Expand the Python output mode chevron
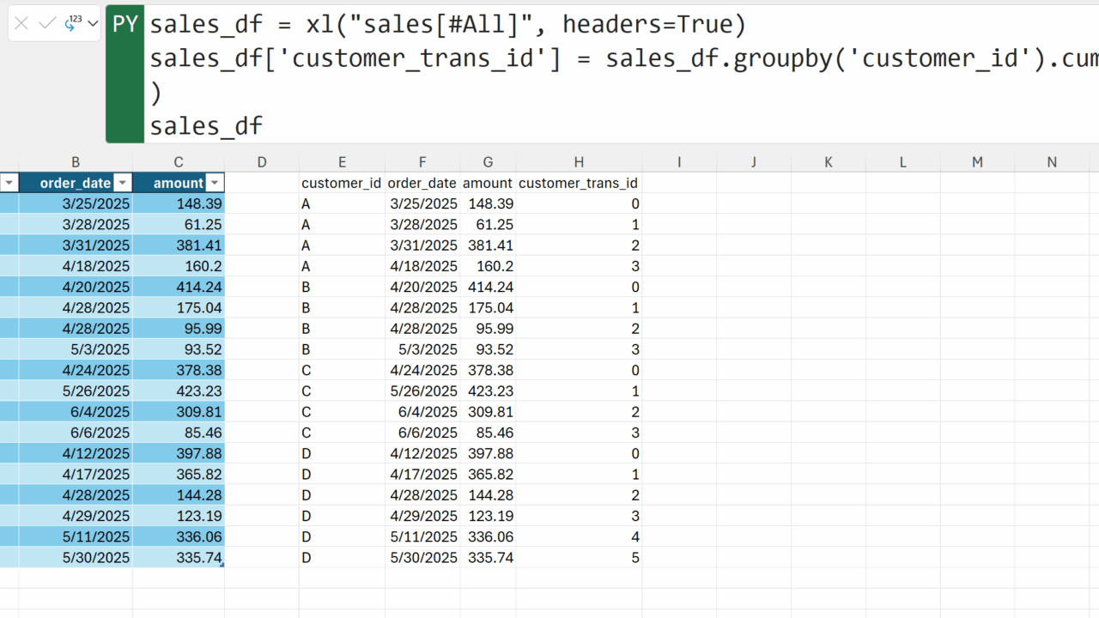Screen dimensions: 1099x618 point(93,24)
